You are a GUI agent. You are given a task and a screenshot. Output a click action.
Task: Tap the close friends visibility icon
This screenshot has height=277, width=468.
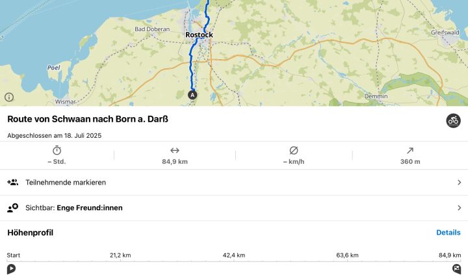(12, 208)
